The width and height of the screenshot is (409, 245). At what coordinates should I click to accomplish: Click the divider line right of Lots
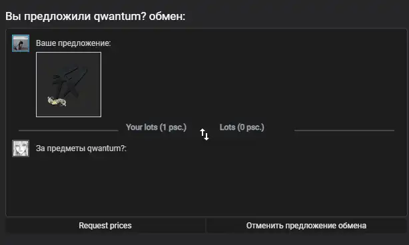click(344, 130)
